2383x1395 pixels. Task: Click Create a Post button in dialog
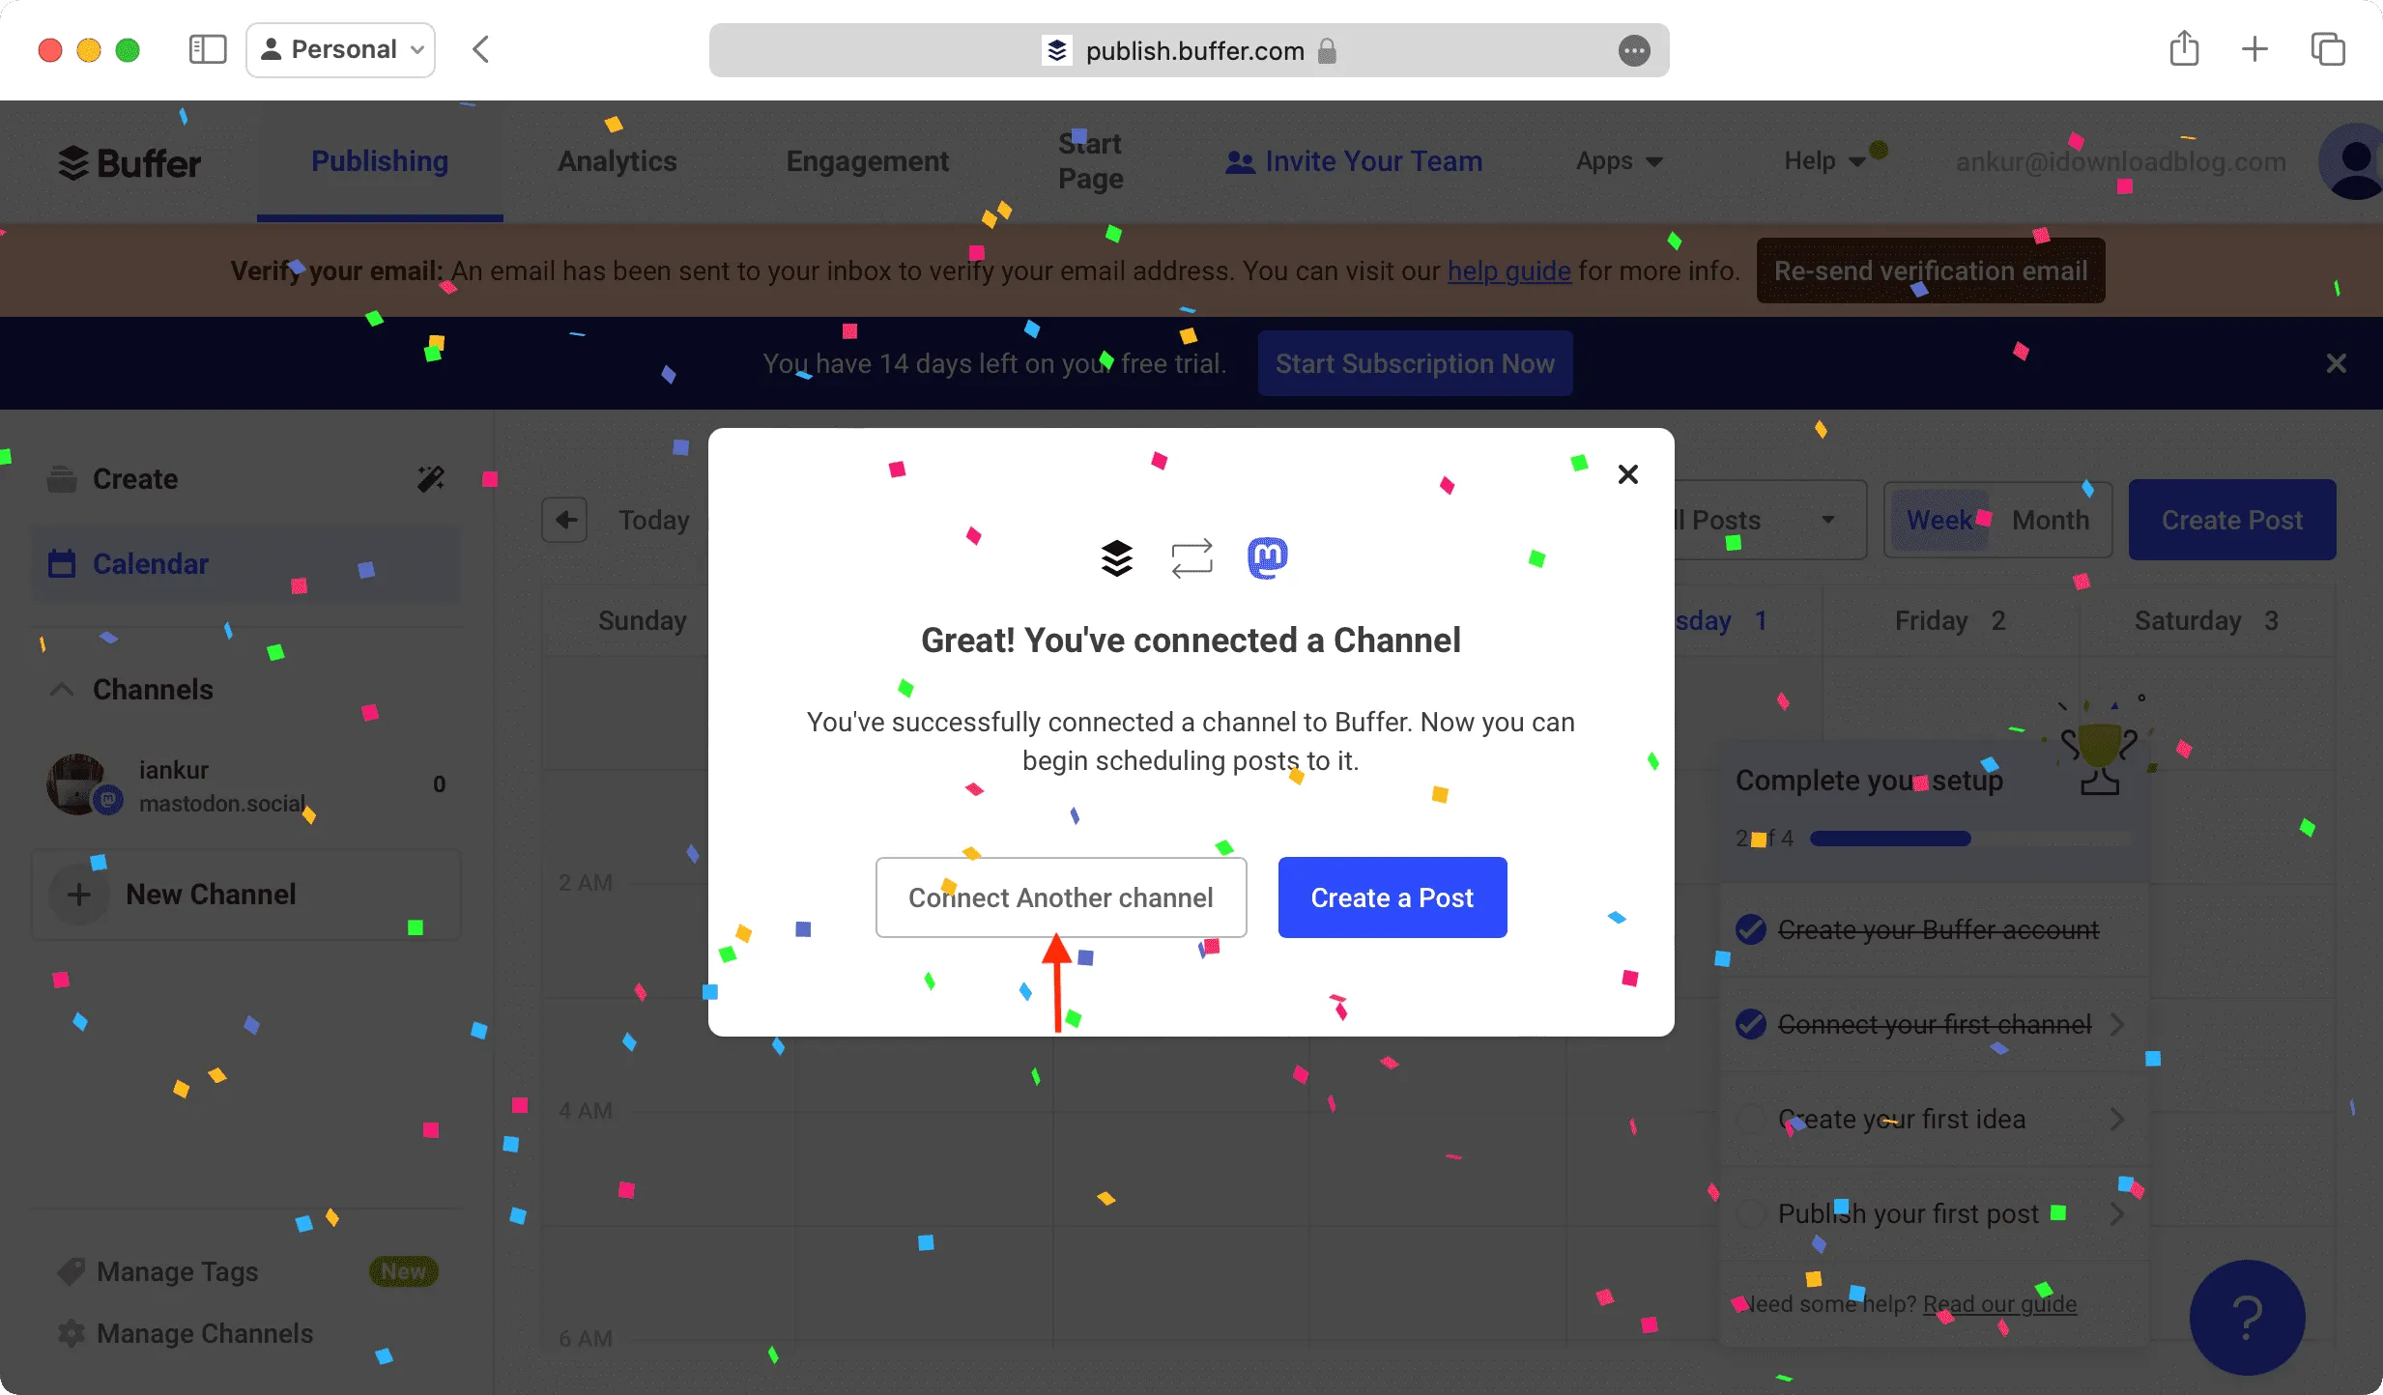coord(1392,897)
